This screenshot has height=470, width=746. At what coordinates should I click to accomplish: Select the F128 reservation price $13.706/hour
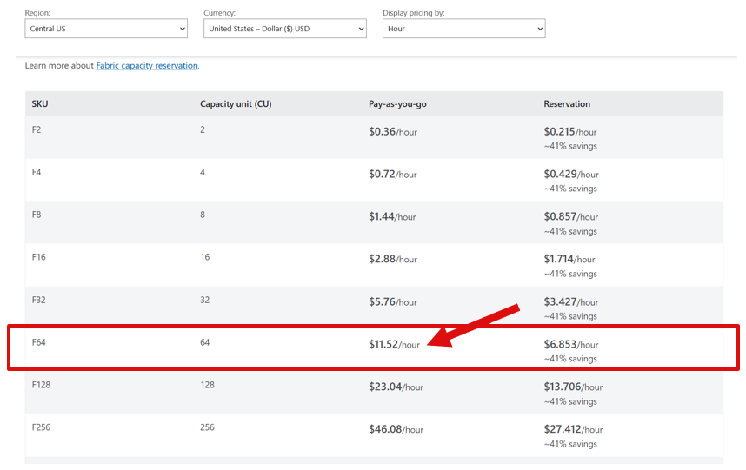tap(573, 387)
